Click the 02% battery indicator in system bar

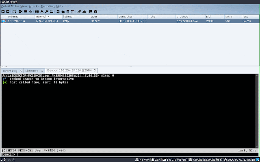[x=156, y=160]
